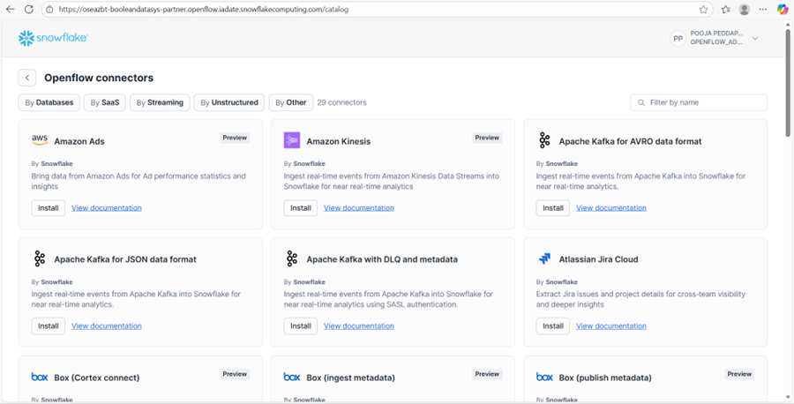The height and width of the screenshot is (404, 794).
Task: Install the Amazon Kinesis connector
Action: pos(301,208)
